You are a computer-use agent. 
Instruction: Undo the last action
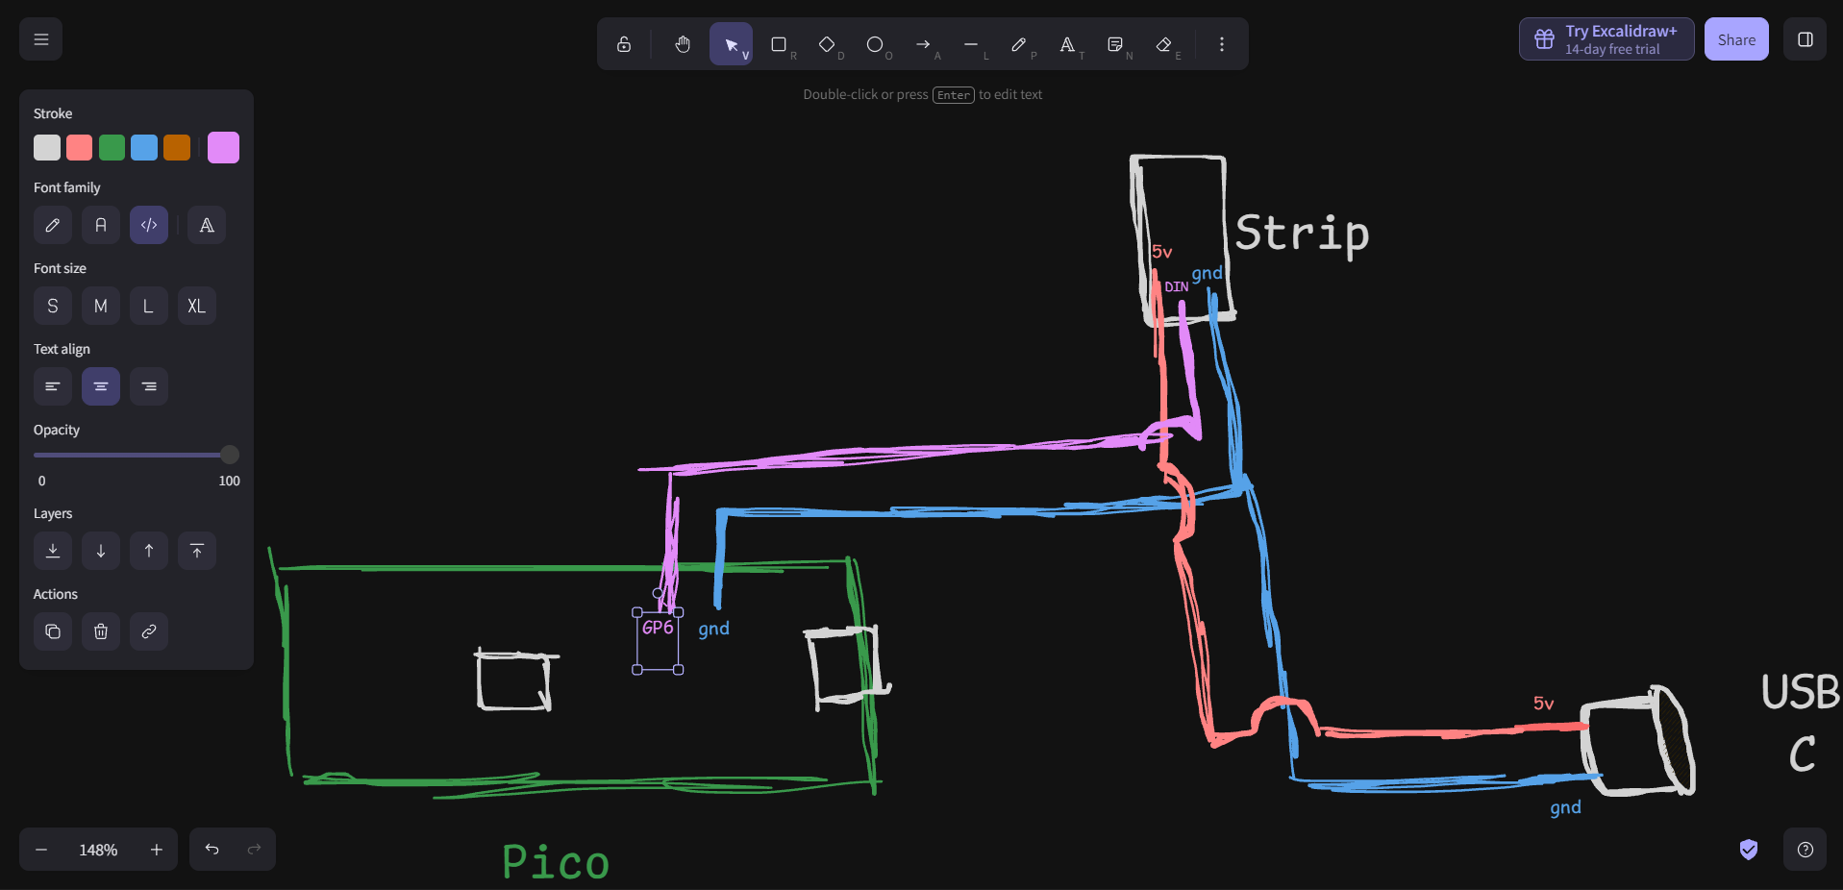[212, 850]
